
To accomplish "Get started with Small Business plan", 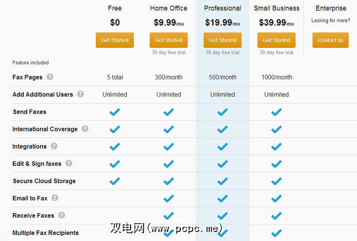I will (x=276, y=40).
